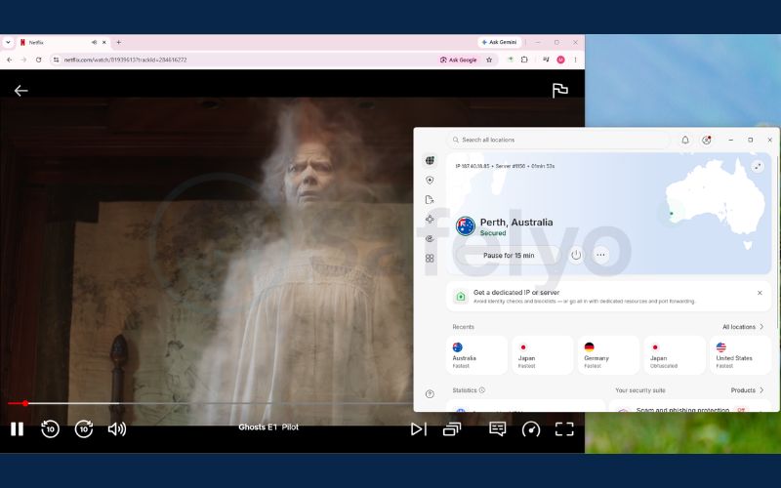Click the Ghosts E1 Pilot title

tap(268, 427)
